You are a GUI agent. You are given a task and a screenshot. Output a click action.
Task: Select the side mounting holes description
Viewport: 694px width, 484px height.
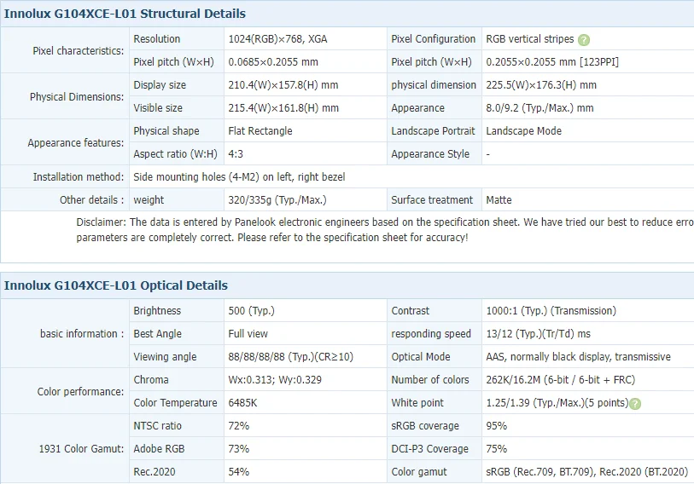point(239,176)
